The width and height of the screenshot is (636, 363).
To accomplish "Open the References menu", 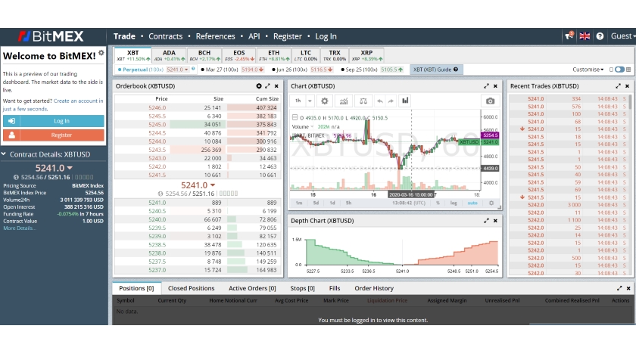I will (215, 36).
